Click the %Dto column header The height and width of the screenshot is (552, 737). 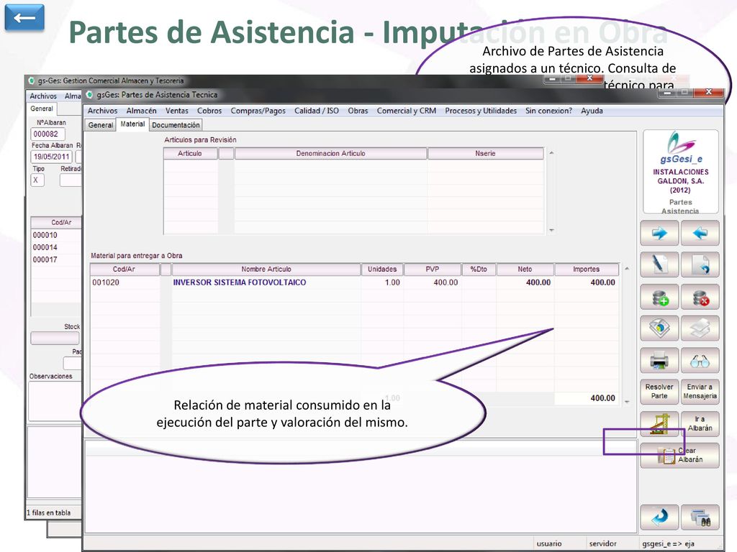point(479,270)
